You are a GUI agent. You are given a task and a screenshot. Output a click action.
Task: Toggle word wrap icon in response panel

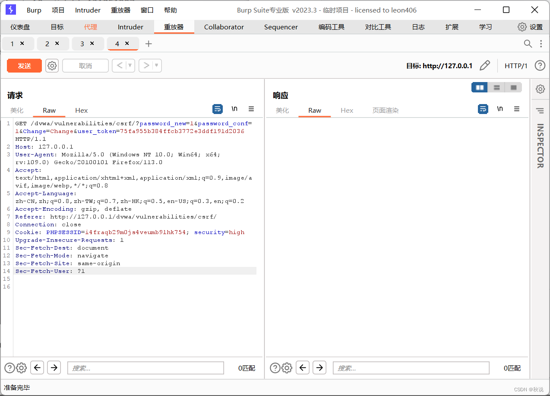[483, 109]
